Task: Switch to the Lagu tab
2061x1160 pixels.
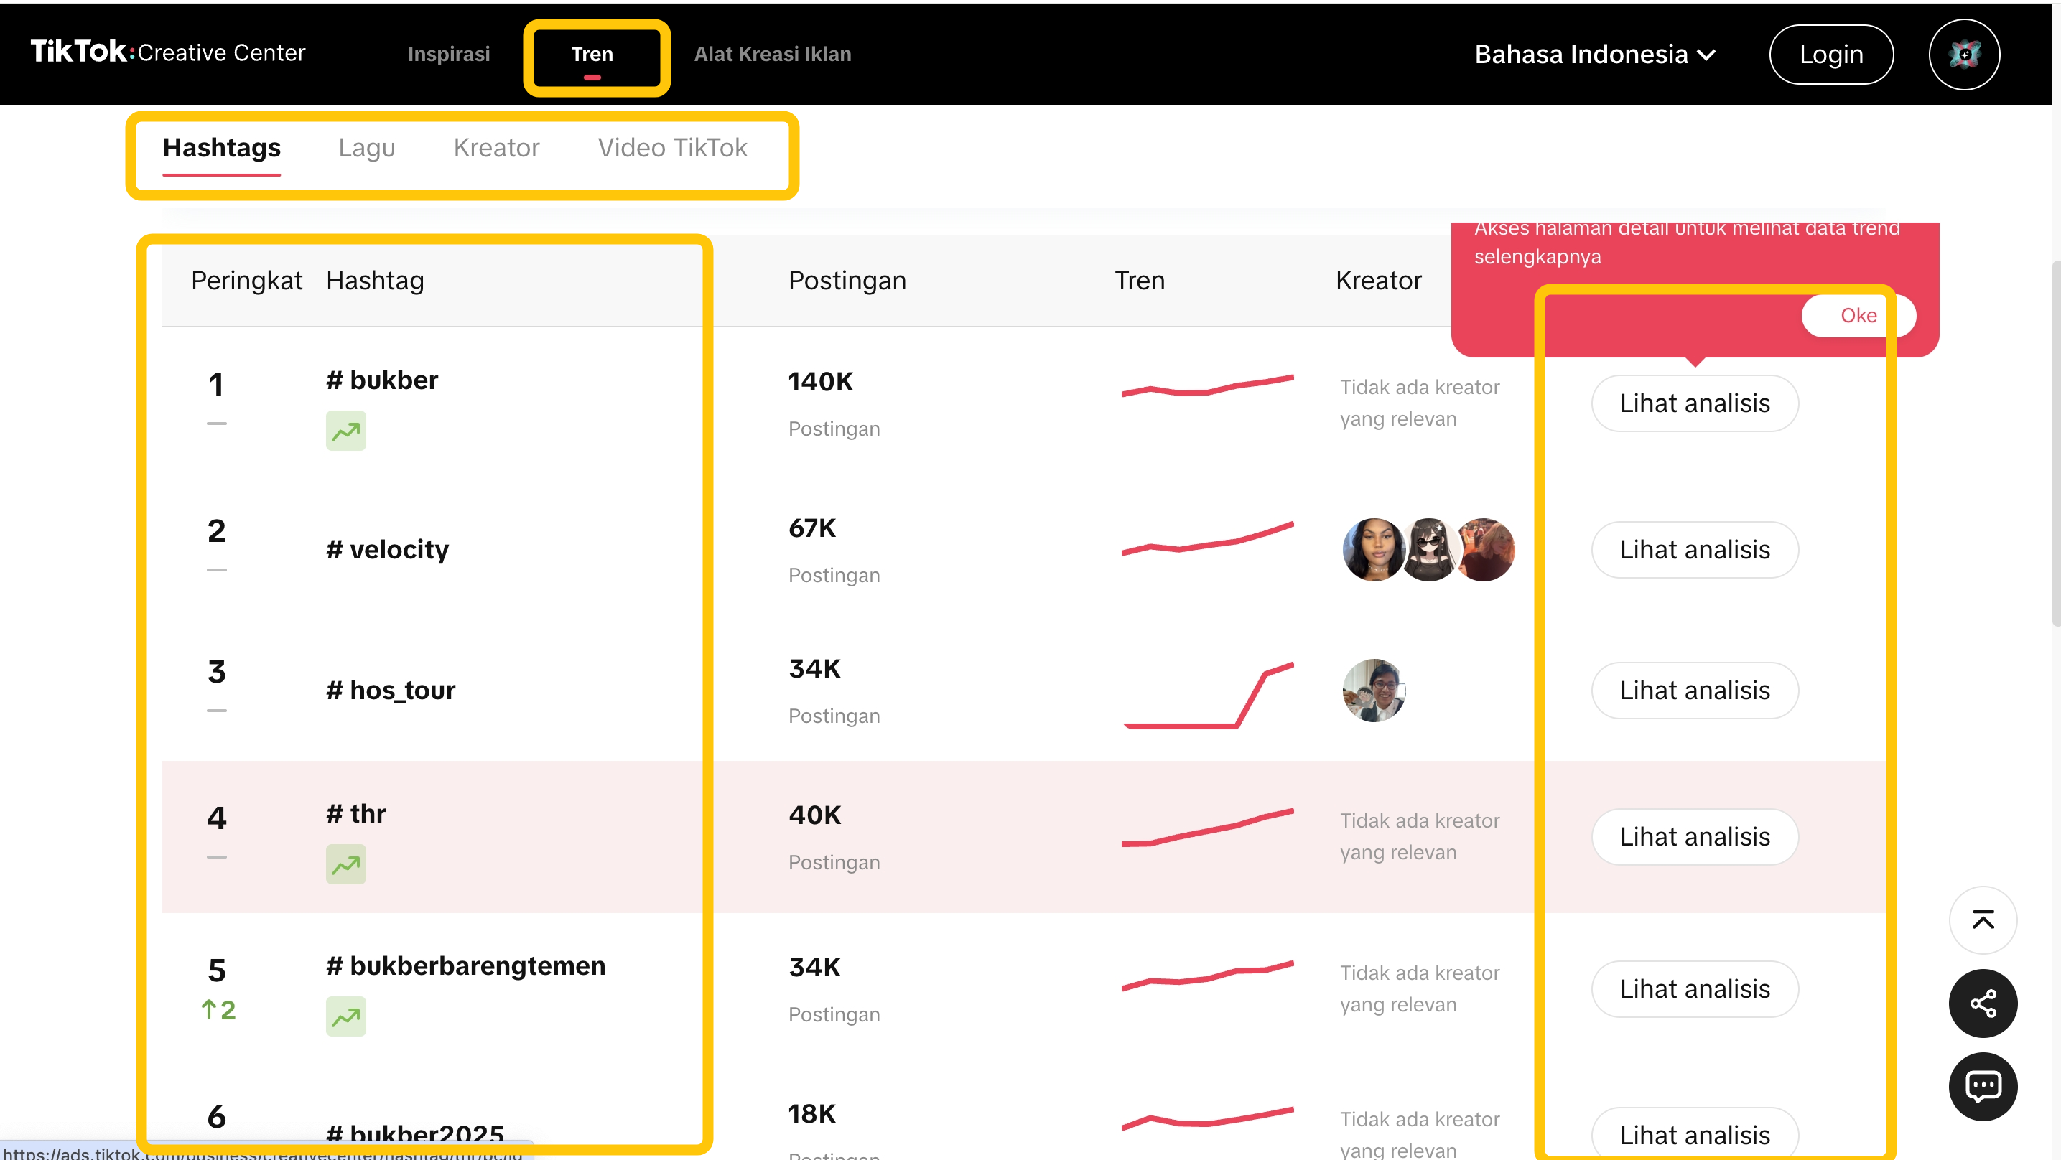Action: point(366,148)
